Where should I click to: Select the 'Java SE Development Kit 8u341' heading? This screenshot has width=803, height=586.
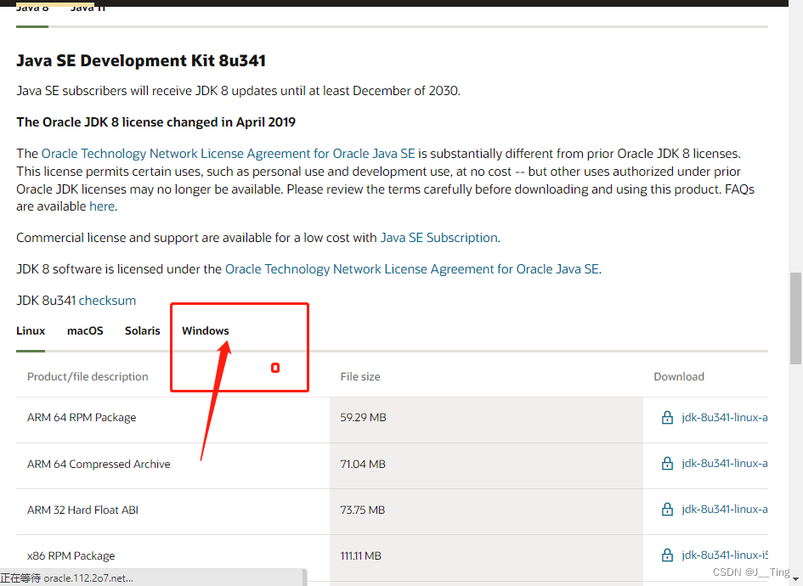pos(141,61)
